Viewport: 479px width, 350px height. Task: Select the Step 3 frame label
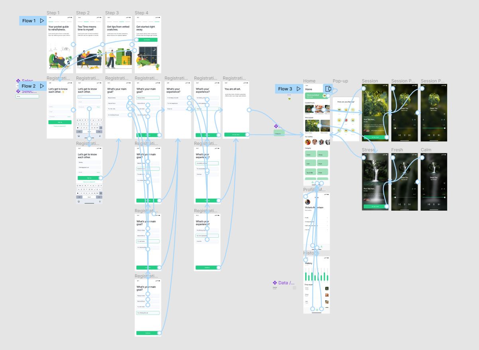tap(112, 13)
